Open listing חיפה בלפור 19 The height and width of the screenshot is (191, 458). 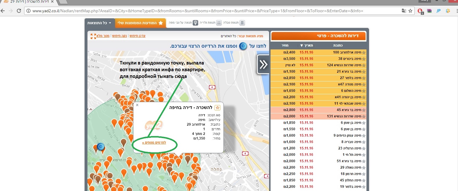click(351, 187)
